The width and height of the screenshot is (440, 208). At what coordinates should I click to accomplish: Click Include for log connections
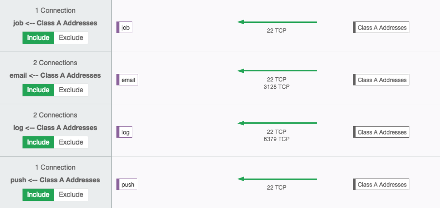point(38,142)
